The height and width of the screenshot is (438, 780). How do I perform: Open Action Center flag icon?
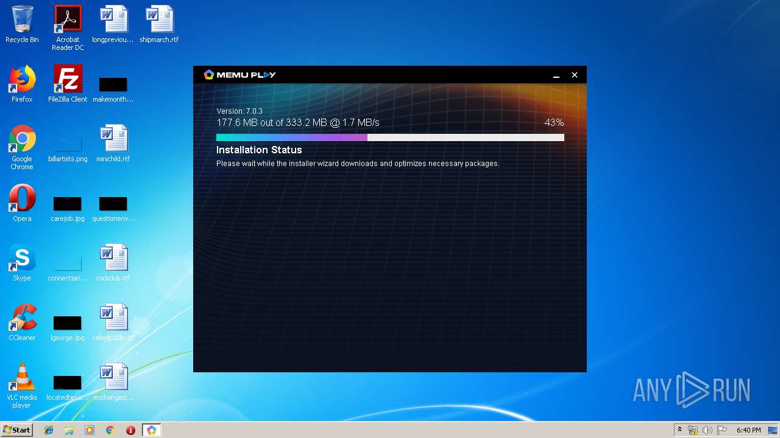coord(721,430)
